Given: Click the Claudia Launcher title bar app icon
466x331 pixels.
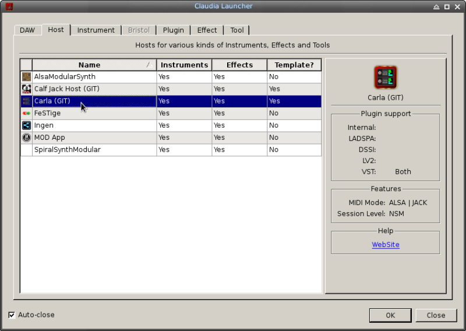Looking at the screenshot, I should (x=8, y=6).
